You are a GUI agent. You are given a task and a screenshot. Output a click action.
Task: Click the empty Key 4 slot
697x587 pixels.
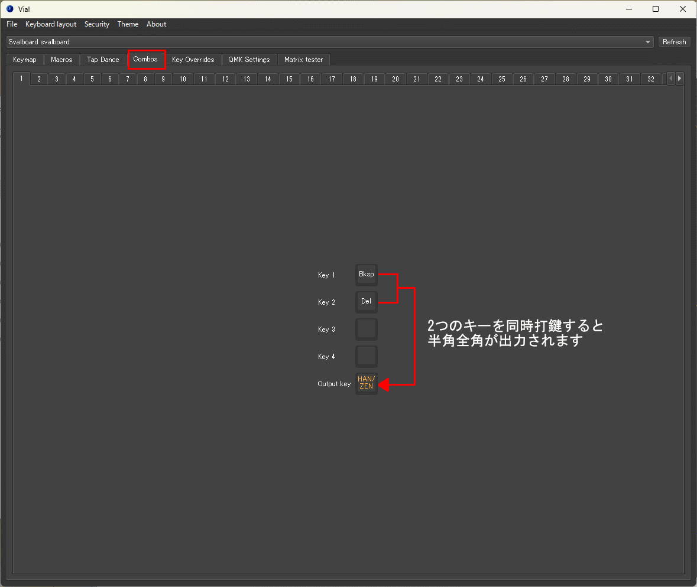(x=367, y=356)
